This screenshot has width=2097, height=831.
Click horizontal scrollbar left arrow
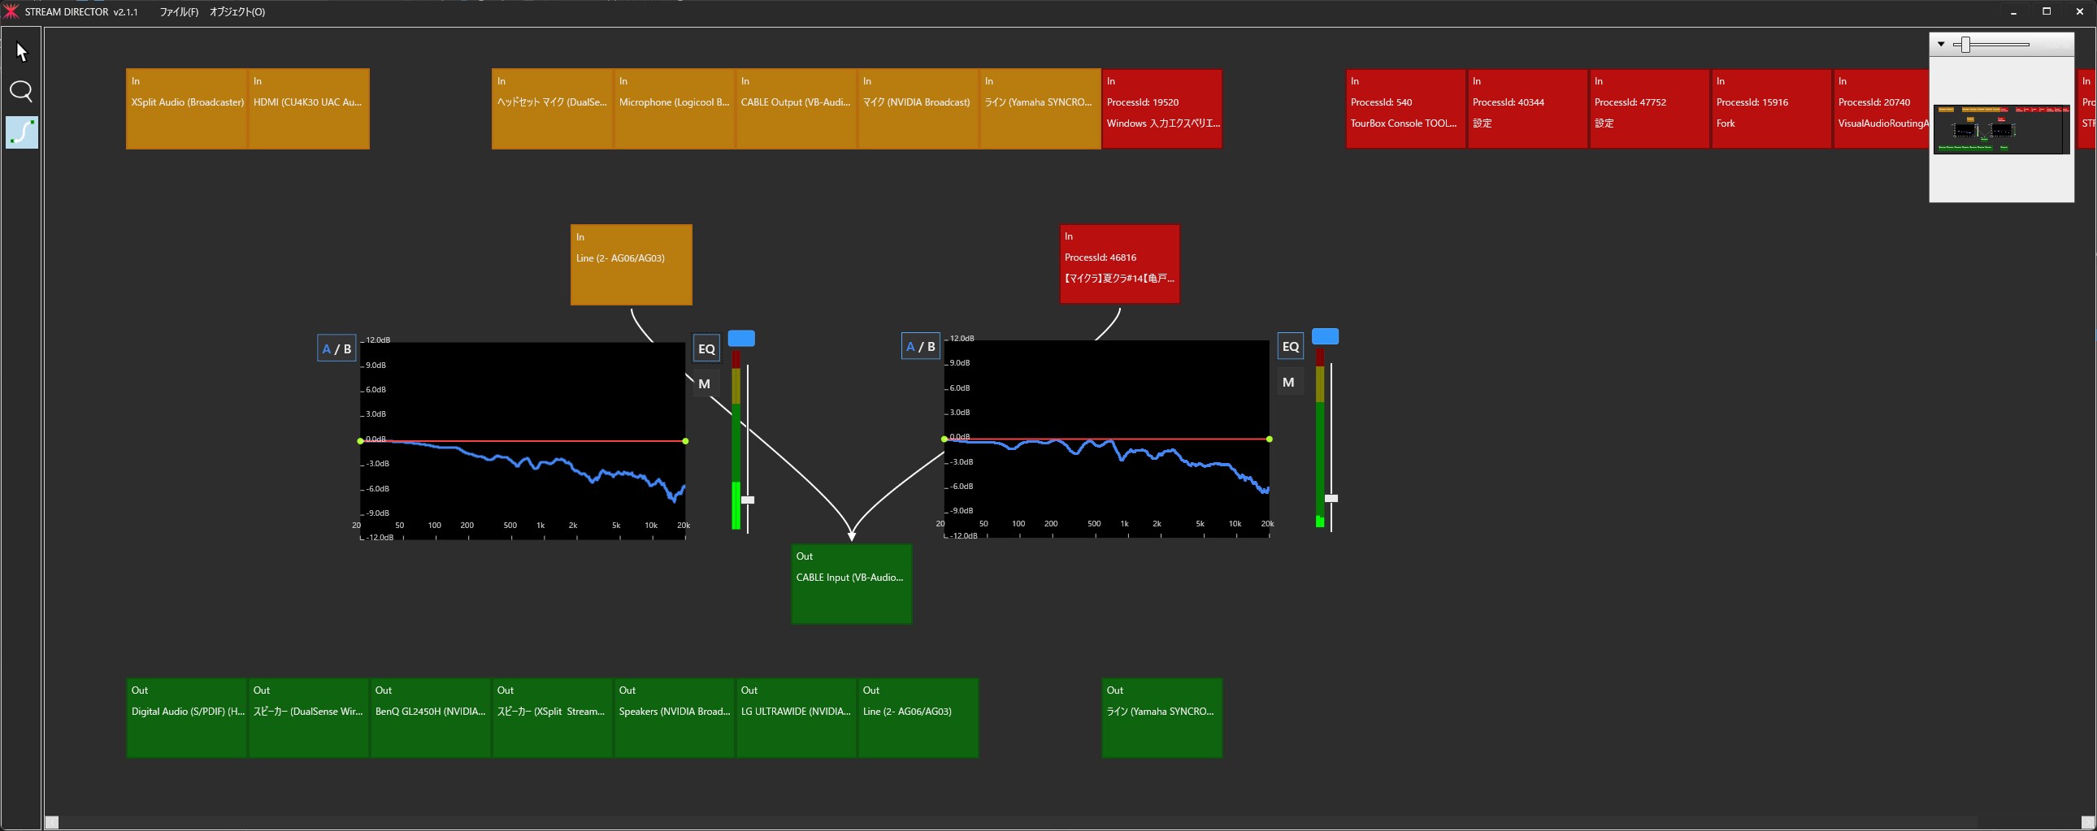[51, 823]
